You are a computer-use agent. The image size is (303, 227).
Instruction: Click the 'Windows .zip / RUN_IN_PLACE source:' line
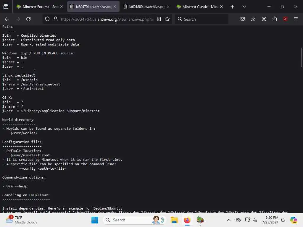pyautogui.click(x=38, y=53)
